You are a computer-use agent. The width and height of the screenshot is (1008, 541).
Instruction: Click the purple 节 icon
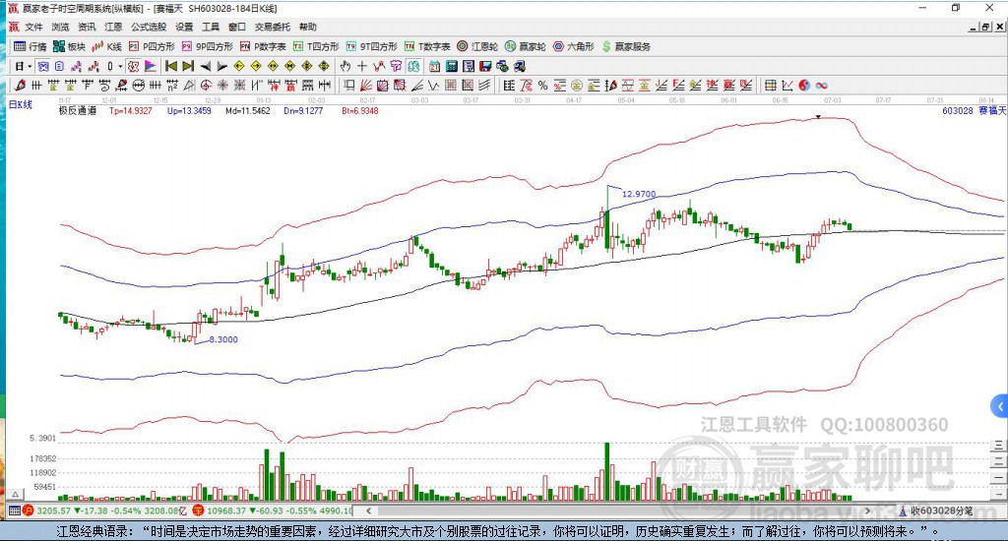point(396,66)
